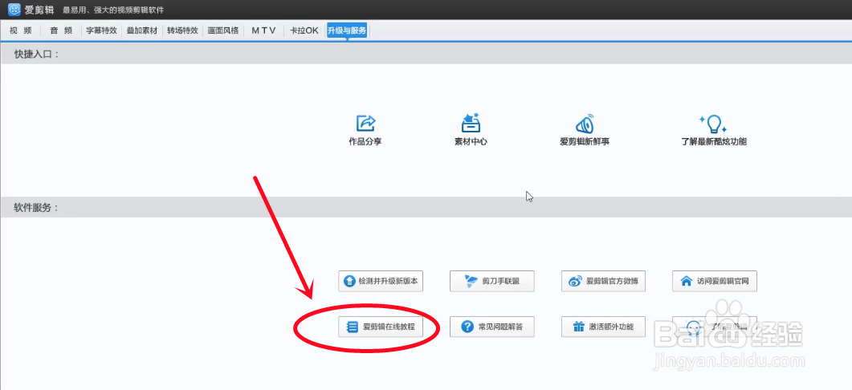The height and width of the screenshot is (390, 852).
Task: Select the 画面风格 tab
Action: click(x=222, y=30)
